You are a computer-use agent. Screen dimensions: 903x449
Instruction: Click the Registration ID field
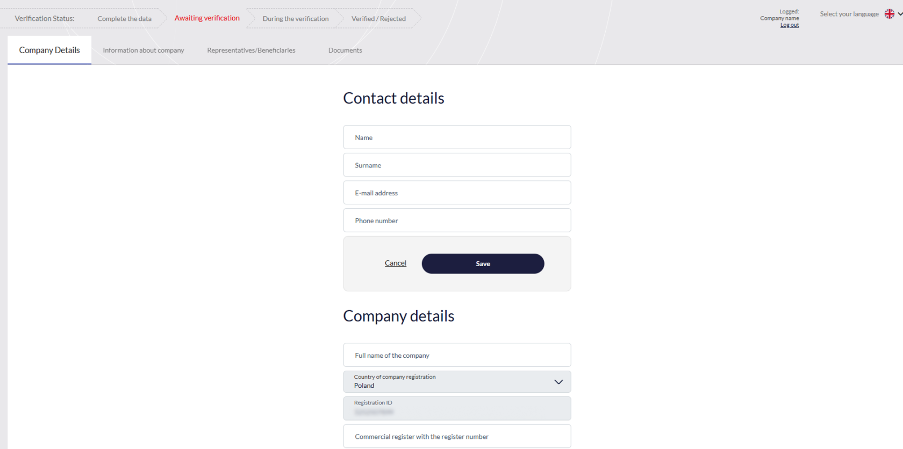pyautogui.click(x=456, y=408)
